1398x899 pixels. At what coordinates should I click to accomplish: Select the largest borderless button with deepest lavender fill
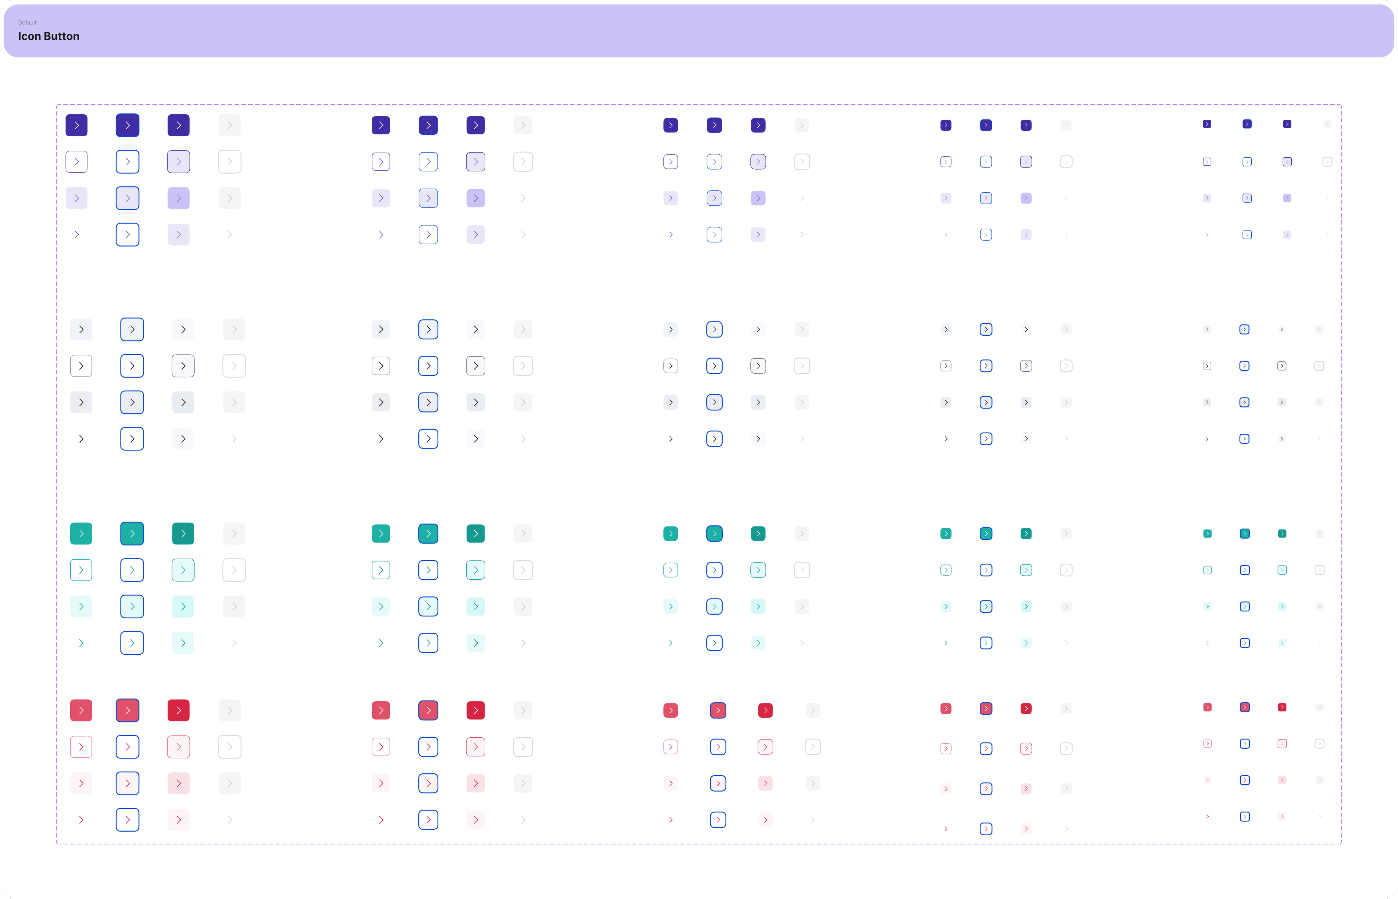pyautogui.click(x=179, y=198)
